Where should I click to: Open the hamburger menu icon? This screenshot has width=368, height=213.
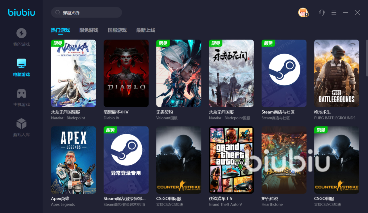(334, 13)
